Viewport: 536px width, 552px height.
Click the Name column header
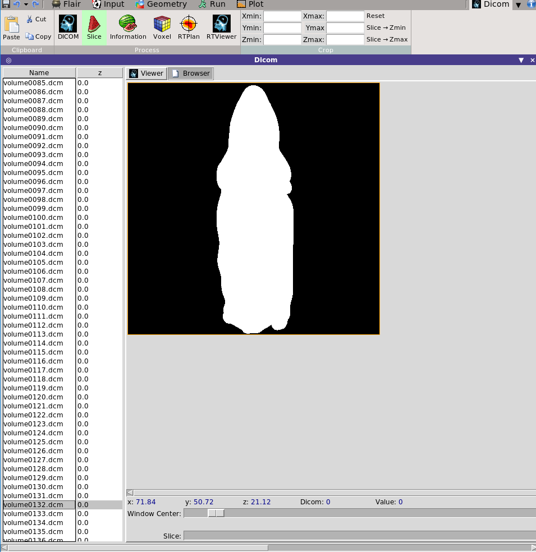[39, 73]
